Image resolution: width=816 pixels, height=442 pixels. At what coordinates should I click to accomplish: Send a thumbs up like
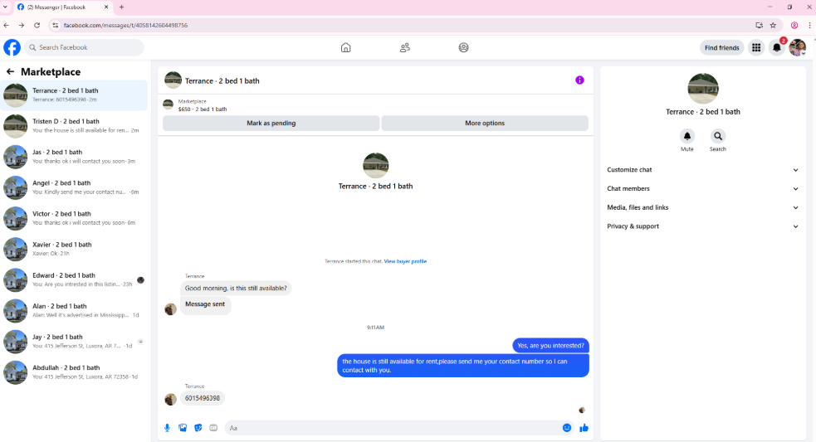click(x=584, y=428)
